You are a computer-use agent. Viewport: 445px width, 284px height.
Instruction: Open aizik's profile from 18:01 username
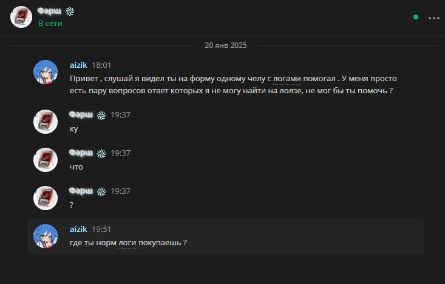pos(78,65)
